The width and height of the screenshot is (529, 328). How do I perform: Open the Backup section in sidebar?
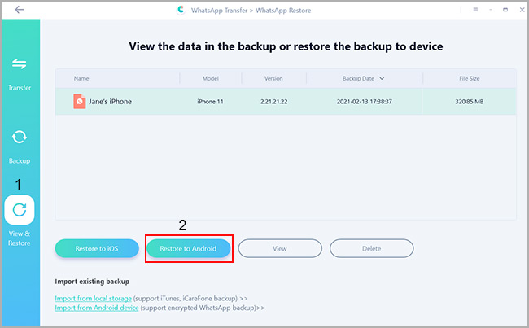coord(20,144)
